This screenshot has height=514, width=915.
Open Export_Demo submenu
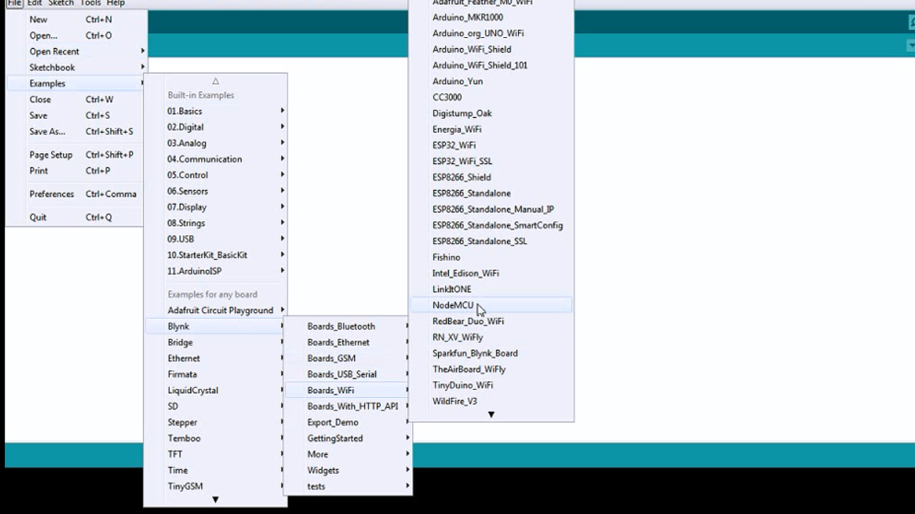pyautogui.click(x=348, y=423)
